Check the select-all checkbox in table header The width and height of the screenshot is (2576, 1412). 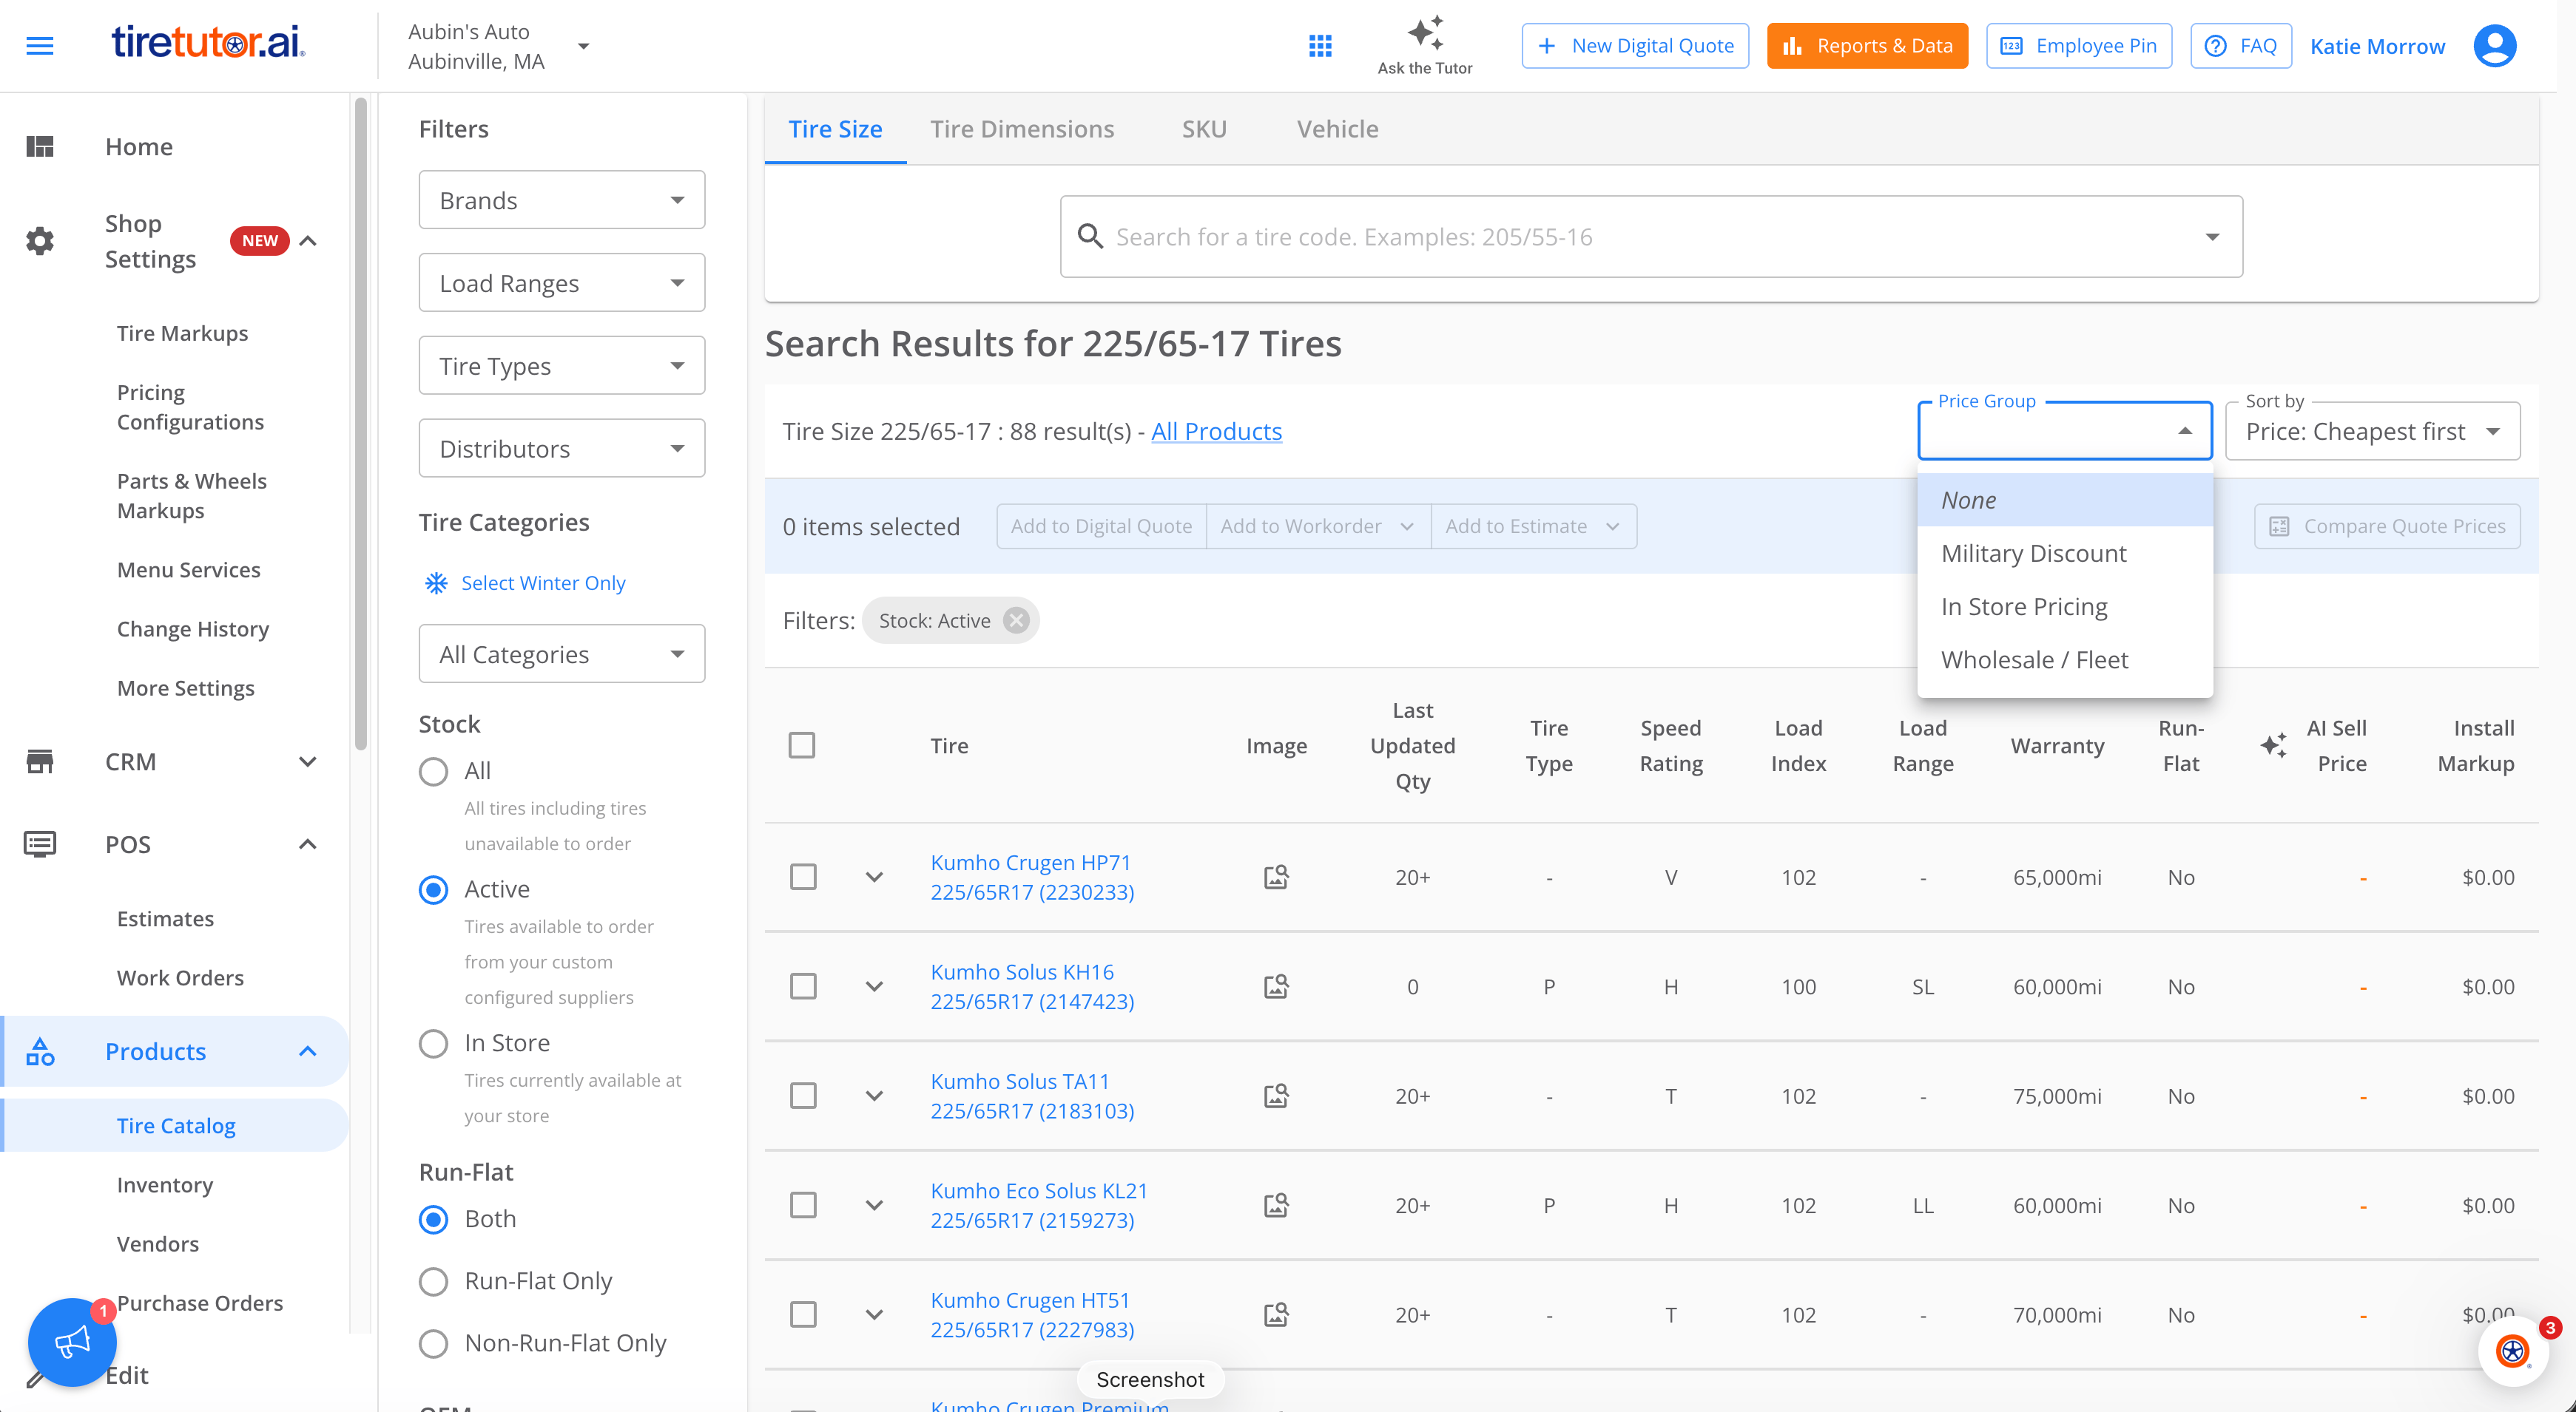click(x=802, y=745)
